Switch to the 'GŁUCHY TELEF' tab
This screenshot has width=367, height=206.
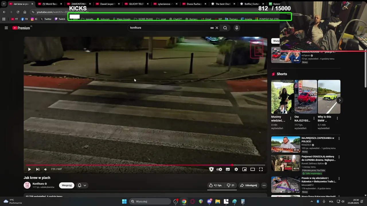(x=136, y=4)
